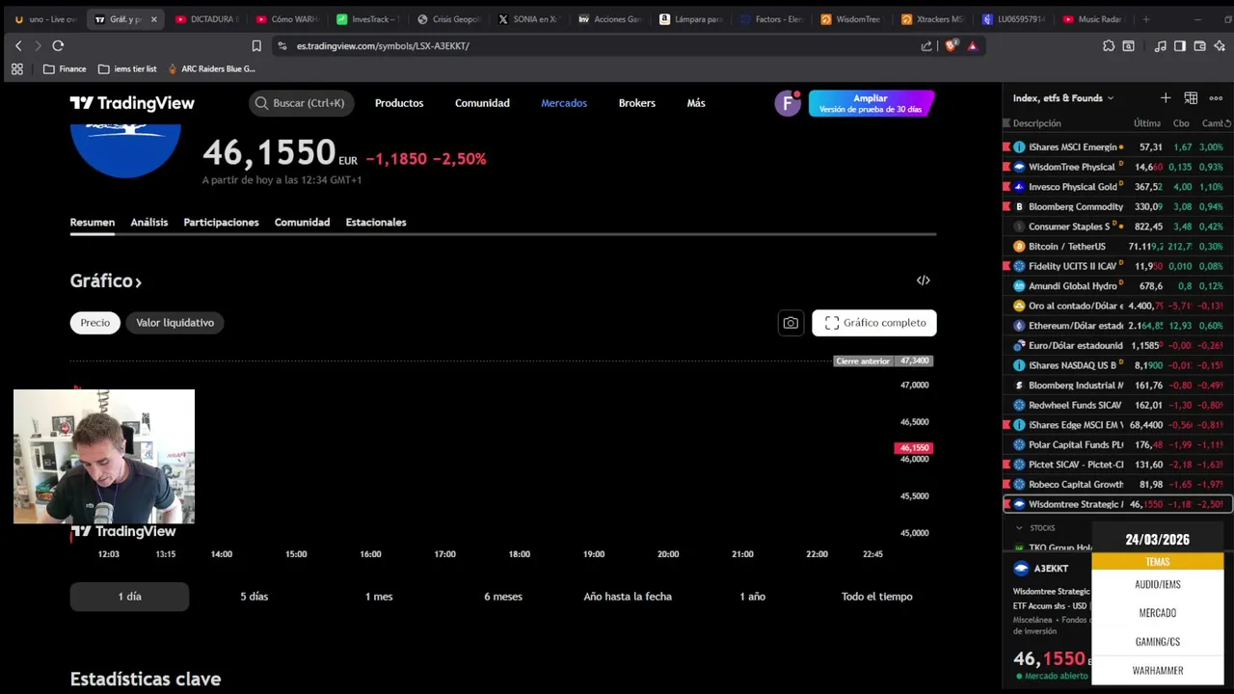Open the Gráfico section heading link
Screen dimensions: 1234x694
point(106,281)
